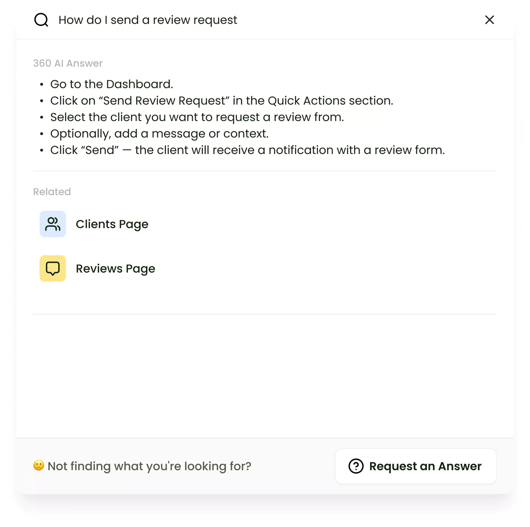Select the Reviews Page chat bubble icon
The width and height of the screenshot is (530, 527).
tap(52, 268)
